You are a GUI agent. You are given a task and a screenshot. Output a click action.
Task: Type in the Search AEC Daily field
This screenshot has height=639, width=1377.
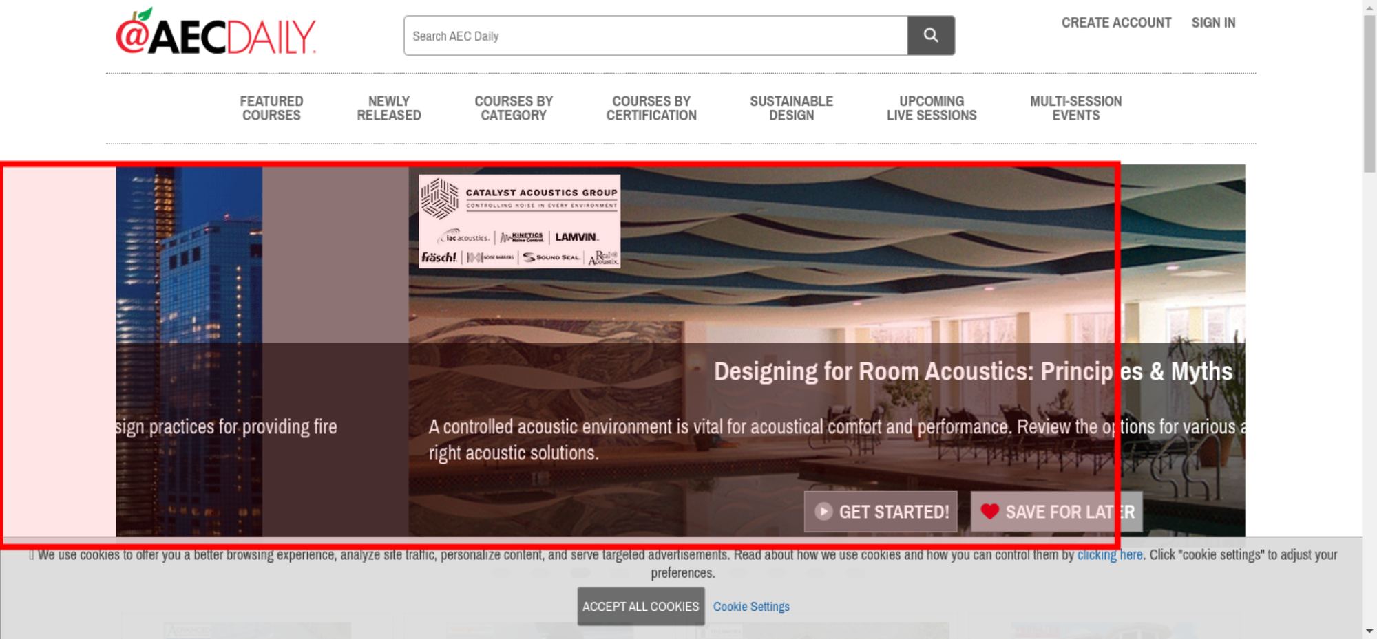(655, 36)
